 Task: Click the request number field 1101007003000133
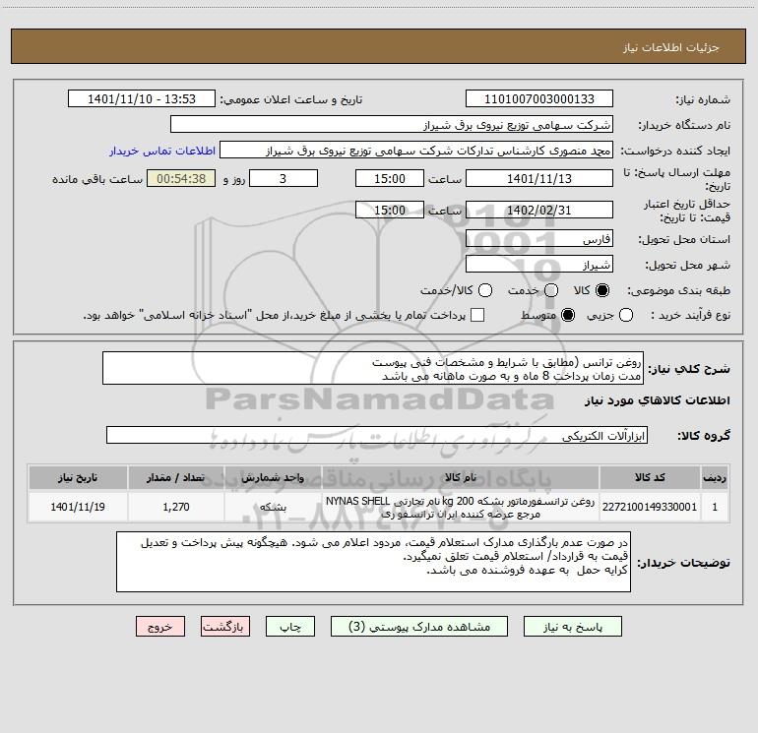point(539,98)
